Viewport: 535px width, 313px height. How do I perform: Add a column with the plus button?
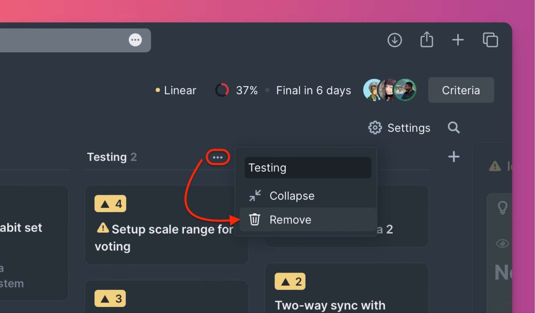click(454, 156)
